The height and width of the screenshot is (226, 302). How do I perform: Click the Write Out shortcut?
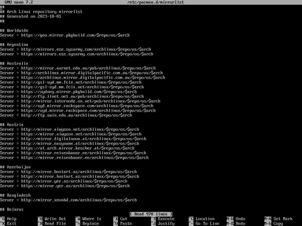click(x=52, y=219)
